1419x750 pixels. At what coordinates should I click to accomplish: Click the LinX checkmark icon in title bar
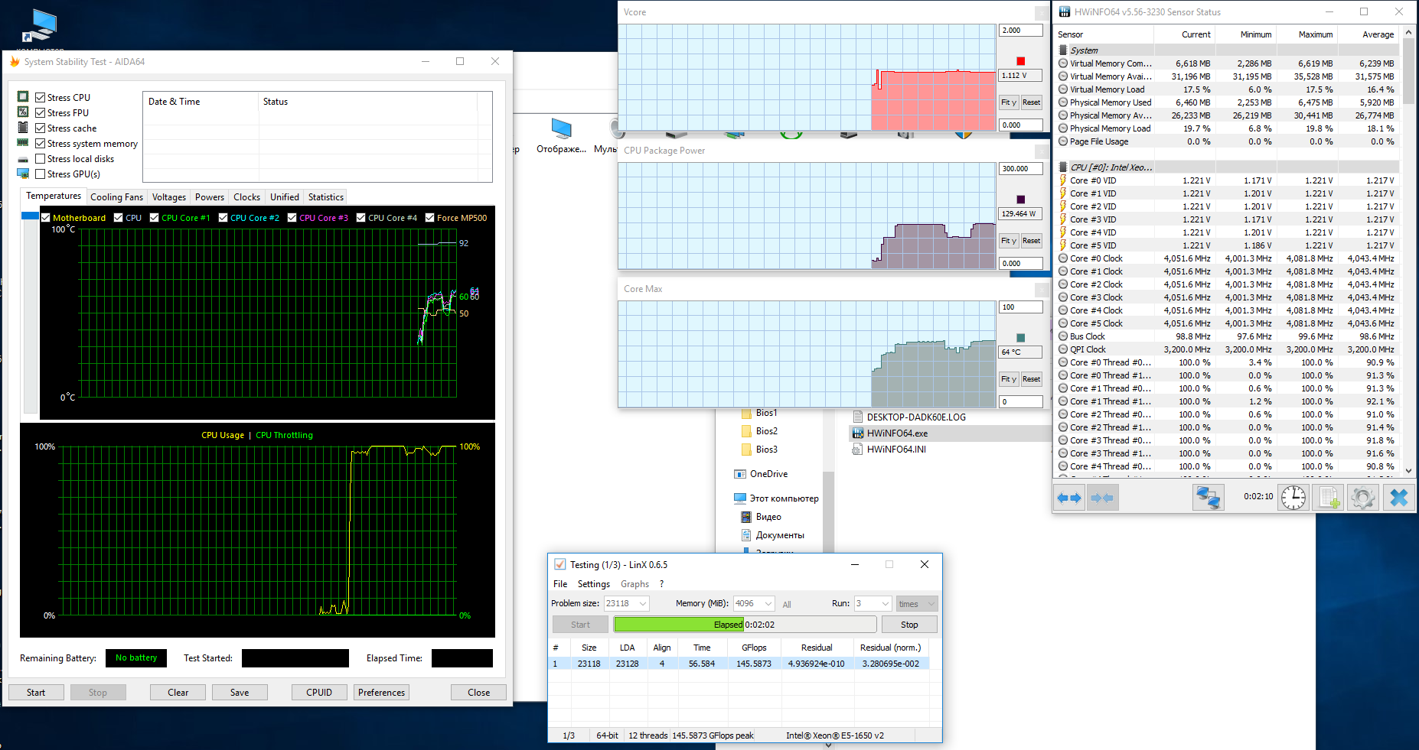[x=559, y=565]
